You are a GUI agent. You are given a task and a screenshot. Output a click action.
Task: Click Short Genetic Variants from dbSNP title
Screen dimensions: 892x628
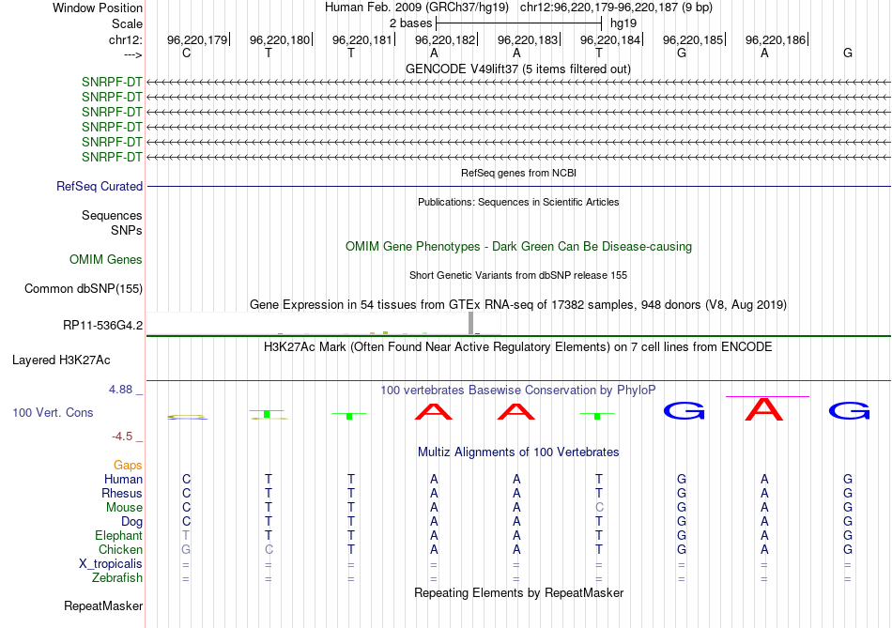coord(518,275)
